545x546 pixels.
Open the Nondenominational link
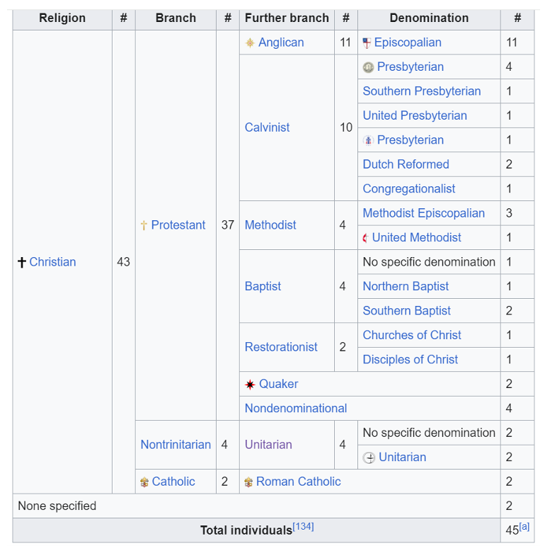(x=296, y=408)
